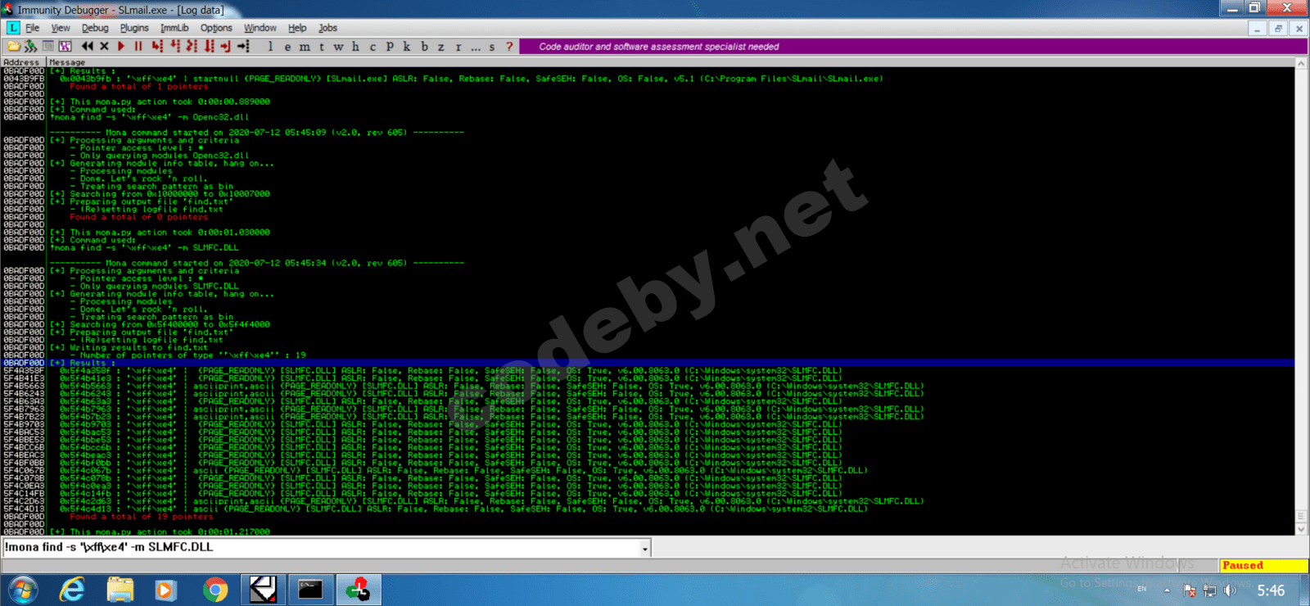Click the 'z' toolbar button
The width and height of the screenshot is (1310, 606).
(441, 47)
